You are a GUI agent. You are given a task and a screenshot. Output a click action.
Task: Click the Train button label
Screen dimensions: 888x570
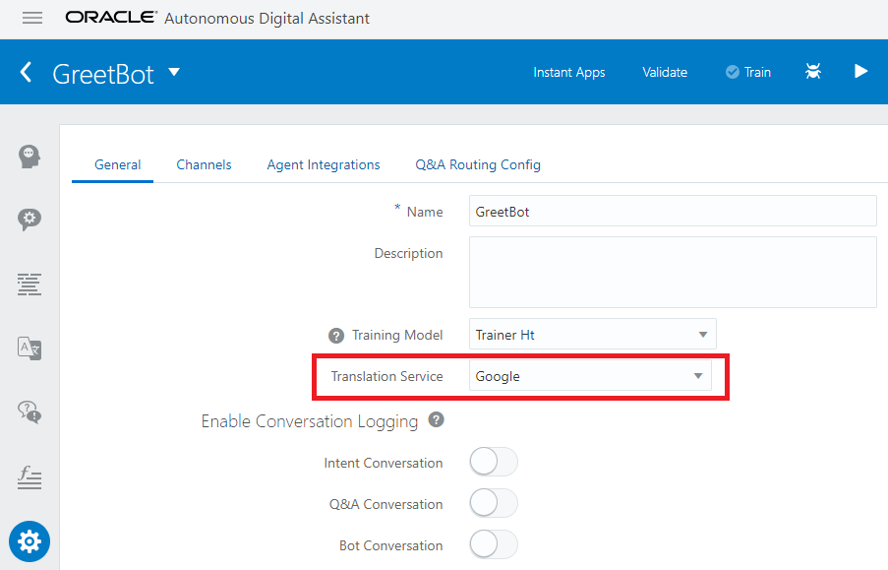pyautogui.click(x=757, y=72)
